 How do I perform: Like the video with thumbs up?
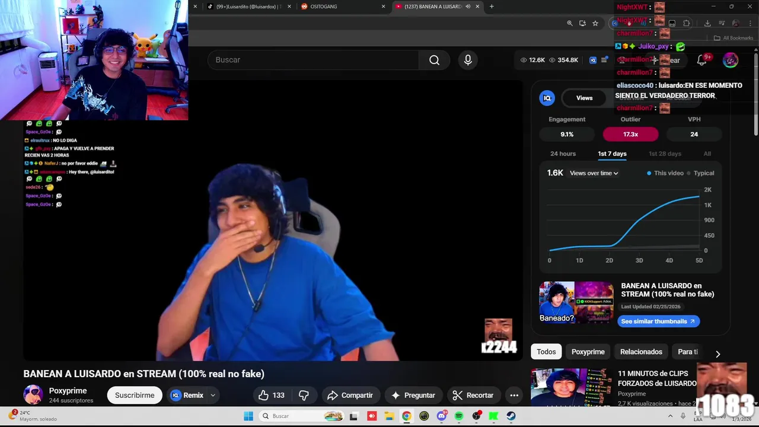point(271,395)
